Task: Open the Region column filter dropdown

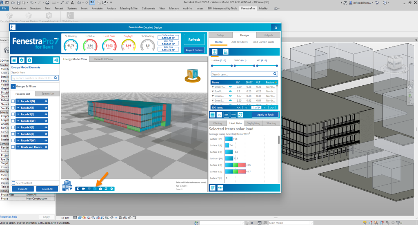Action: point(276,82)
